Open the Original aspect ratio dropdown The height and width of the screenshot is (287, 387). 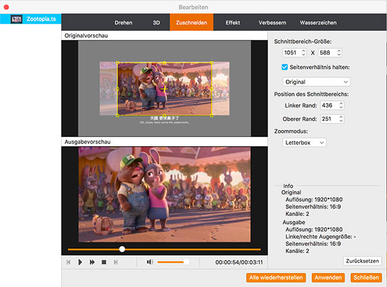pos(317,82)
